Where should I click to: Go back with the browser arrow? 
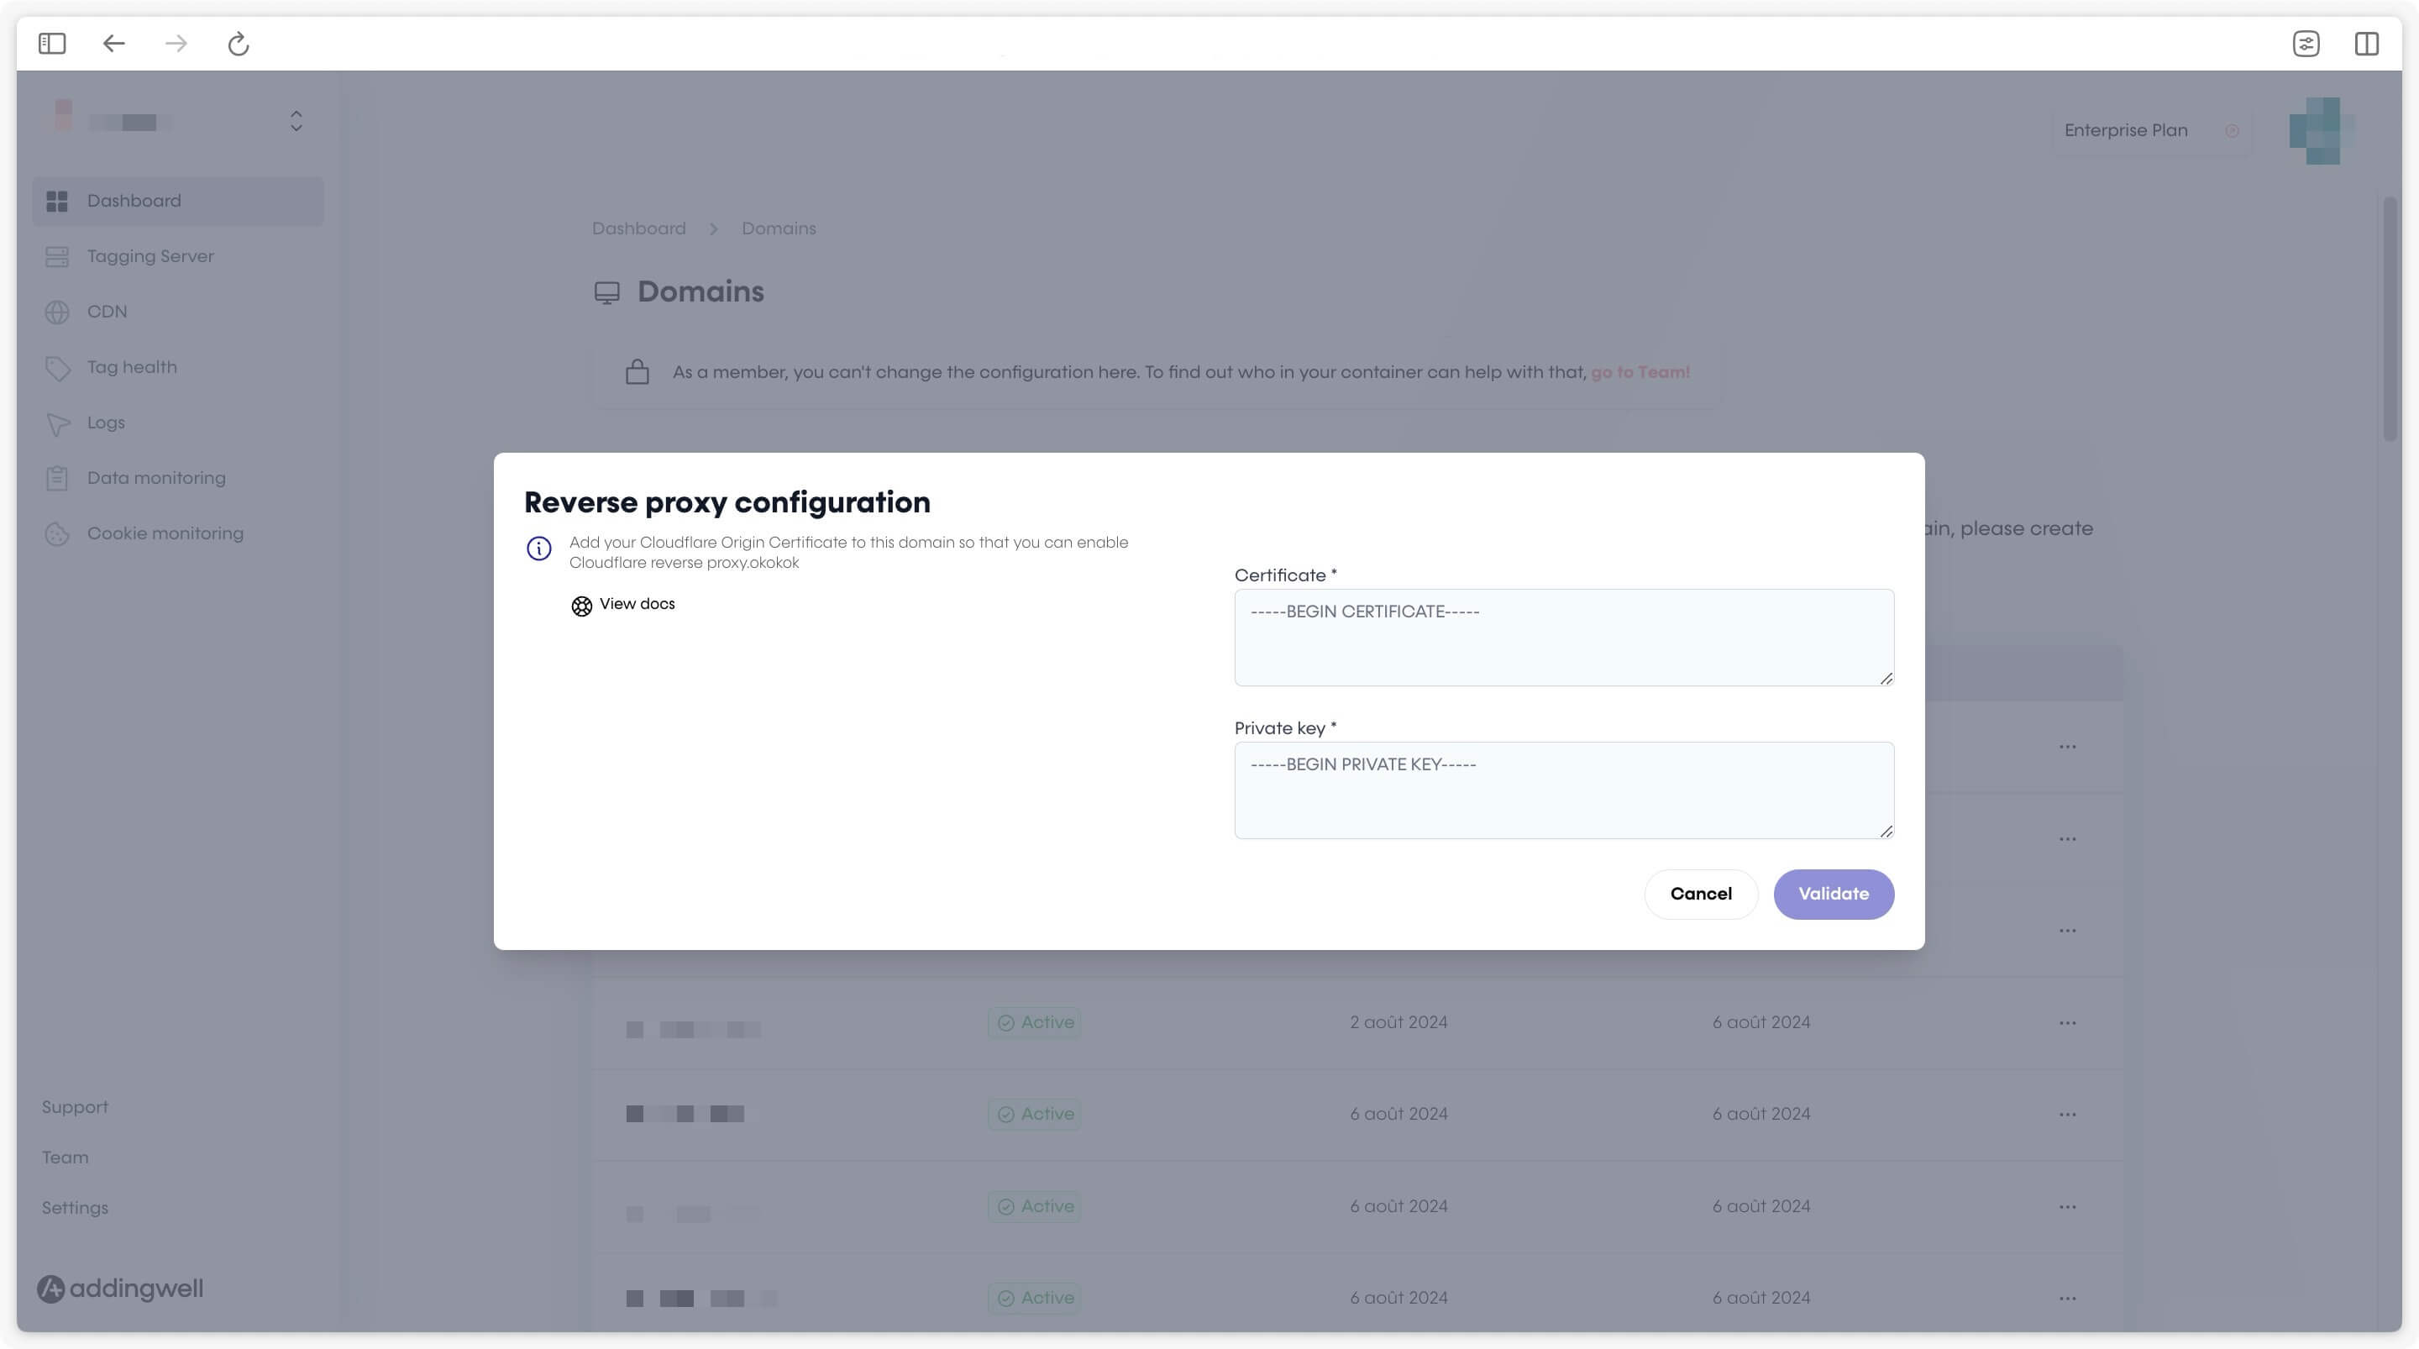click(x=113, y=43)
